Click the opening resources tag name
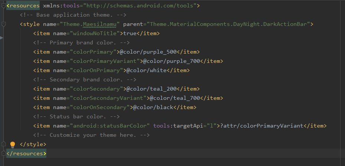Image resolution: width=345 pixels, height=166 pixels. pyautogui.click(x=24, y=6)
